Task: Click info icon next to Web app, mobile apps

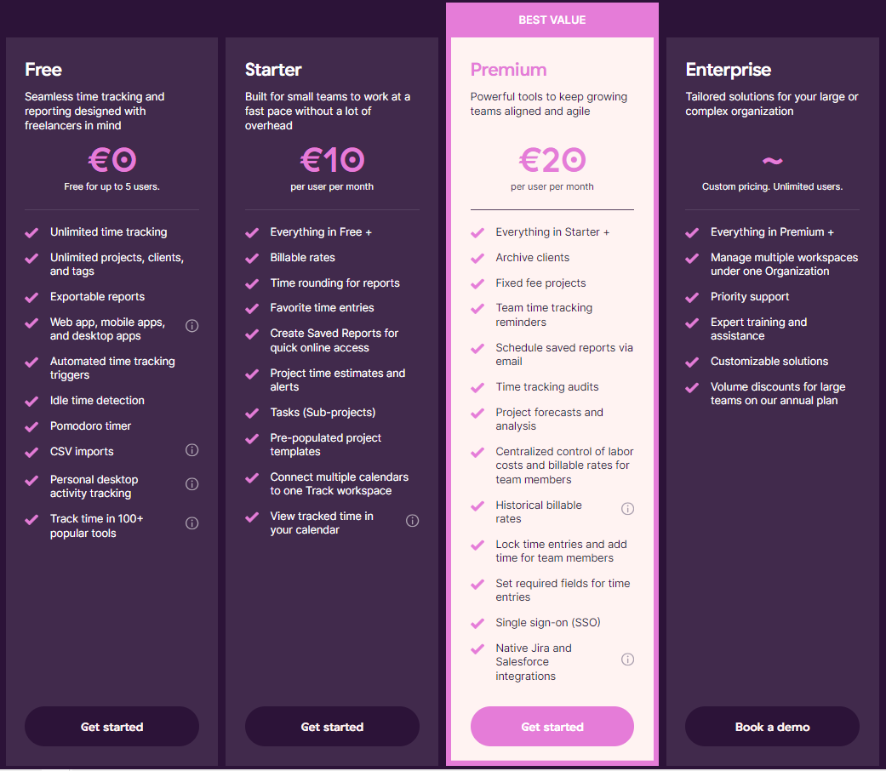Action: pyautogui.click(x=192, y=326)
